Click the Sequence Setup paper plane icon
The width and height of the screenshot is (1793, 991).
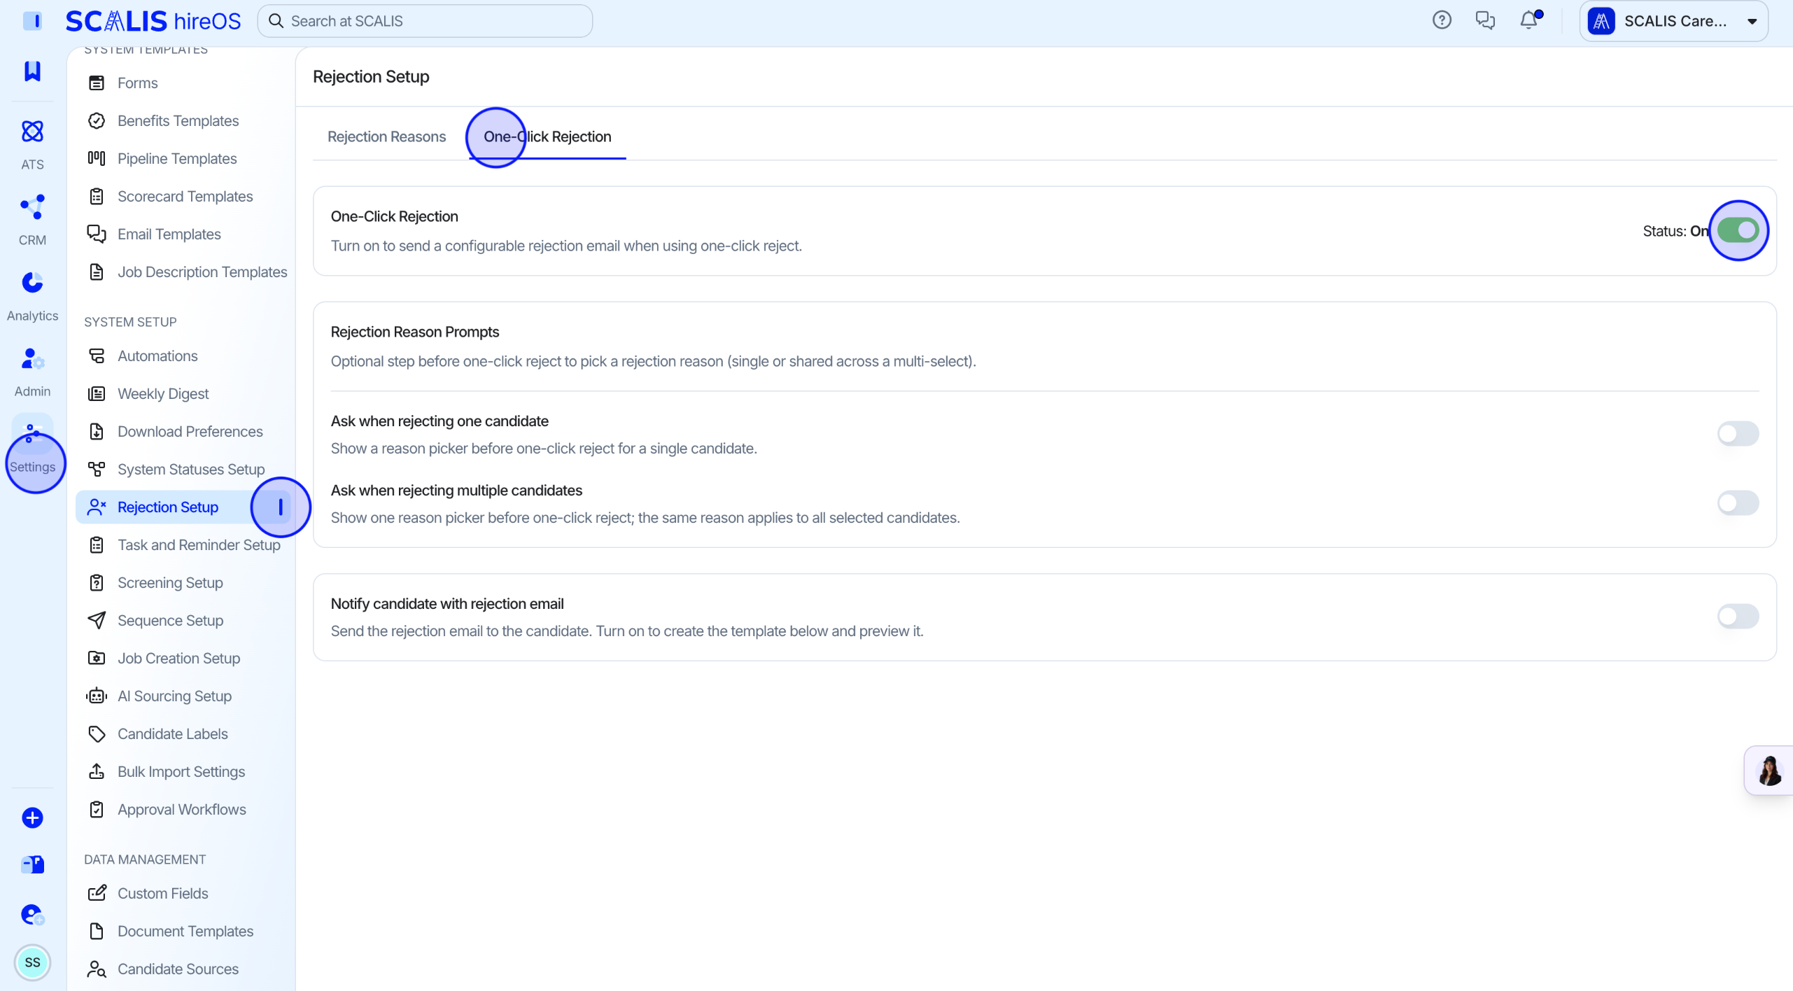tap(97, 621)
